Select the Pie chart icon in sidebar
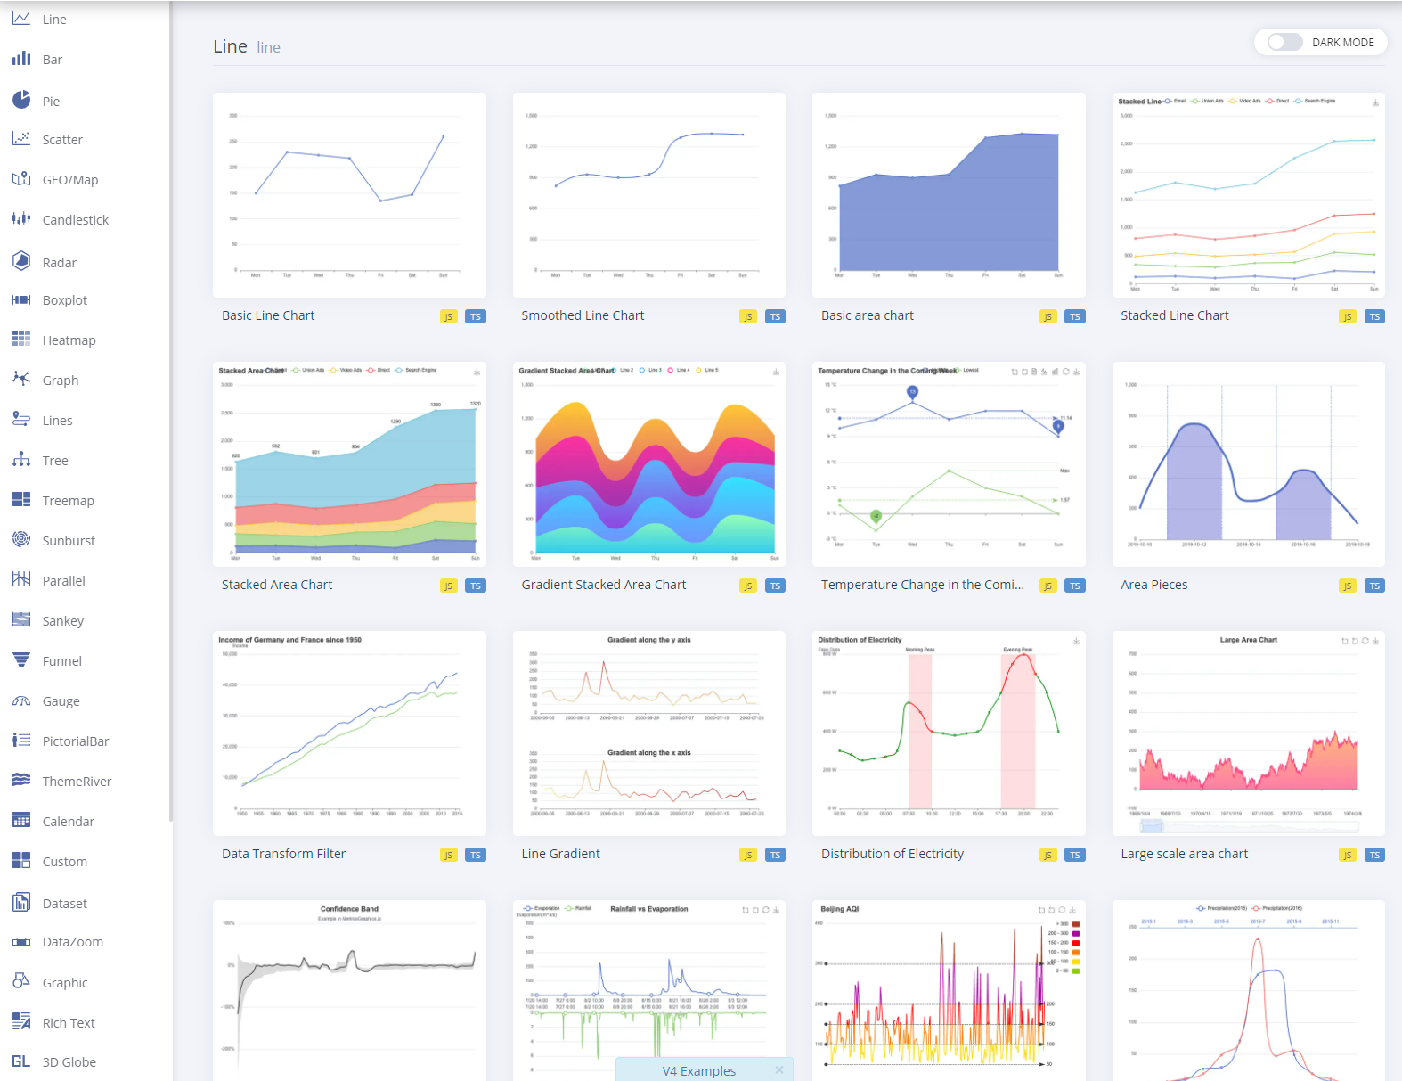Image resolution: width=1402 pixels, height=1081 pixels. pos(21,100)
